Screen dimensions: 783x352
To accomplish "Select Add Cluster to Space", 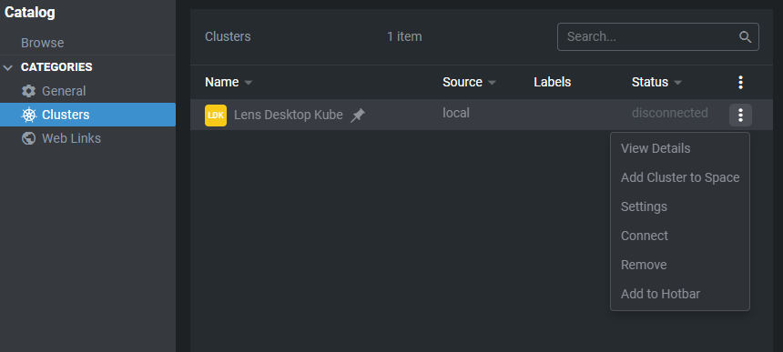I will point(680,177).
